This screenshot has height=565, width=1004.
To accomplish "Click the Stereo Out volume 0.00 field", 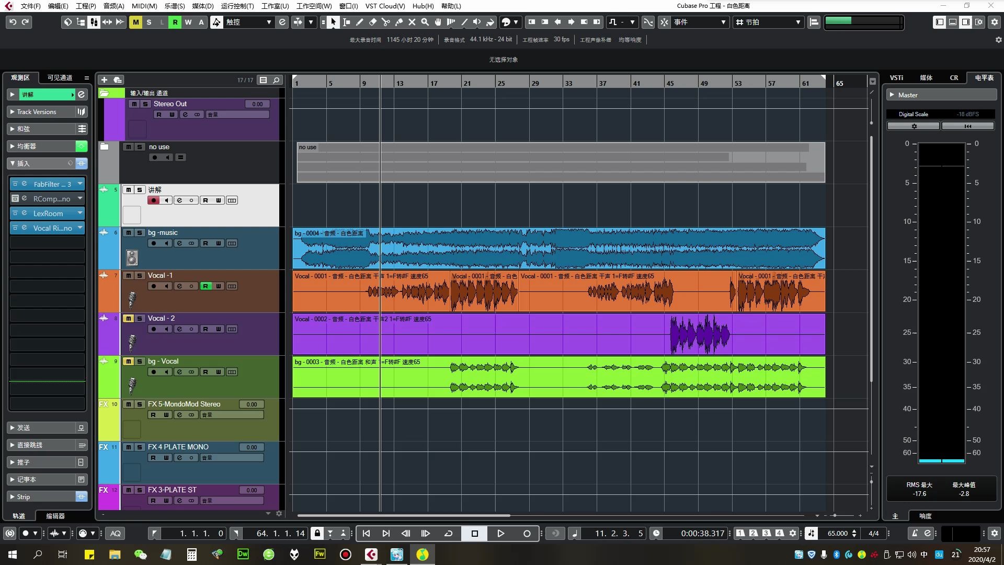I will point(257,104).
